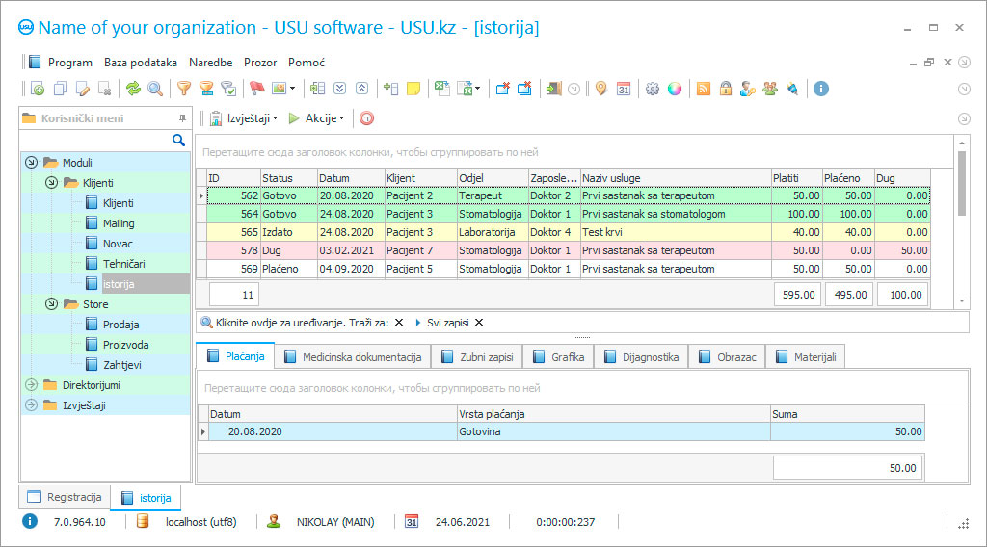Select Prodaja in the Store tree
987x547 pixels.
[x=120, y=325]
